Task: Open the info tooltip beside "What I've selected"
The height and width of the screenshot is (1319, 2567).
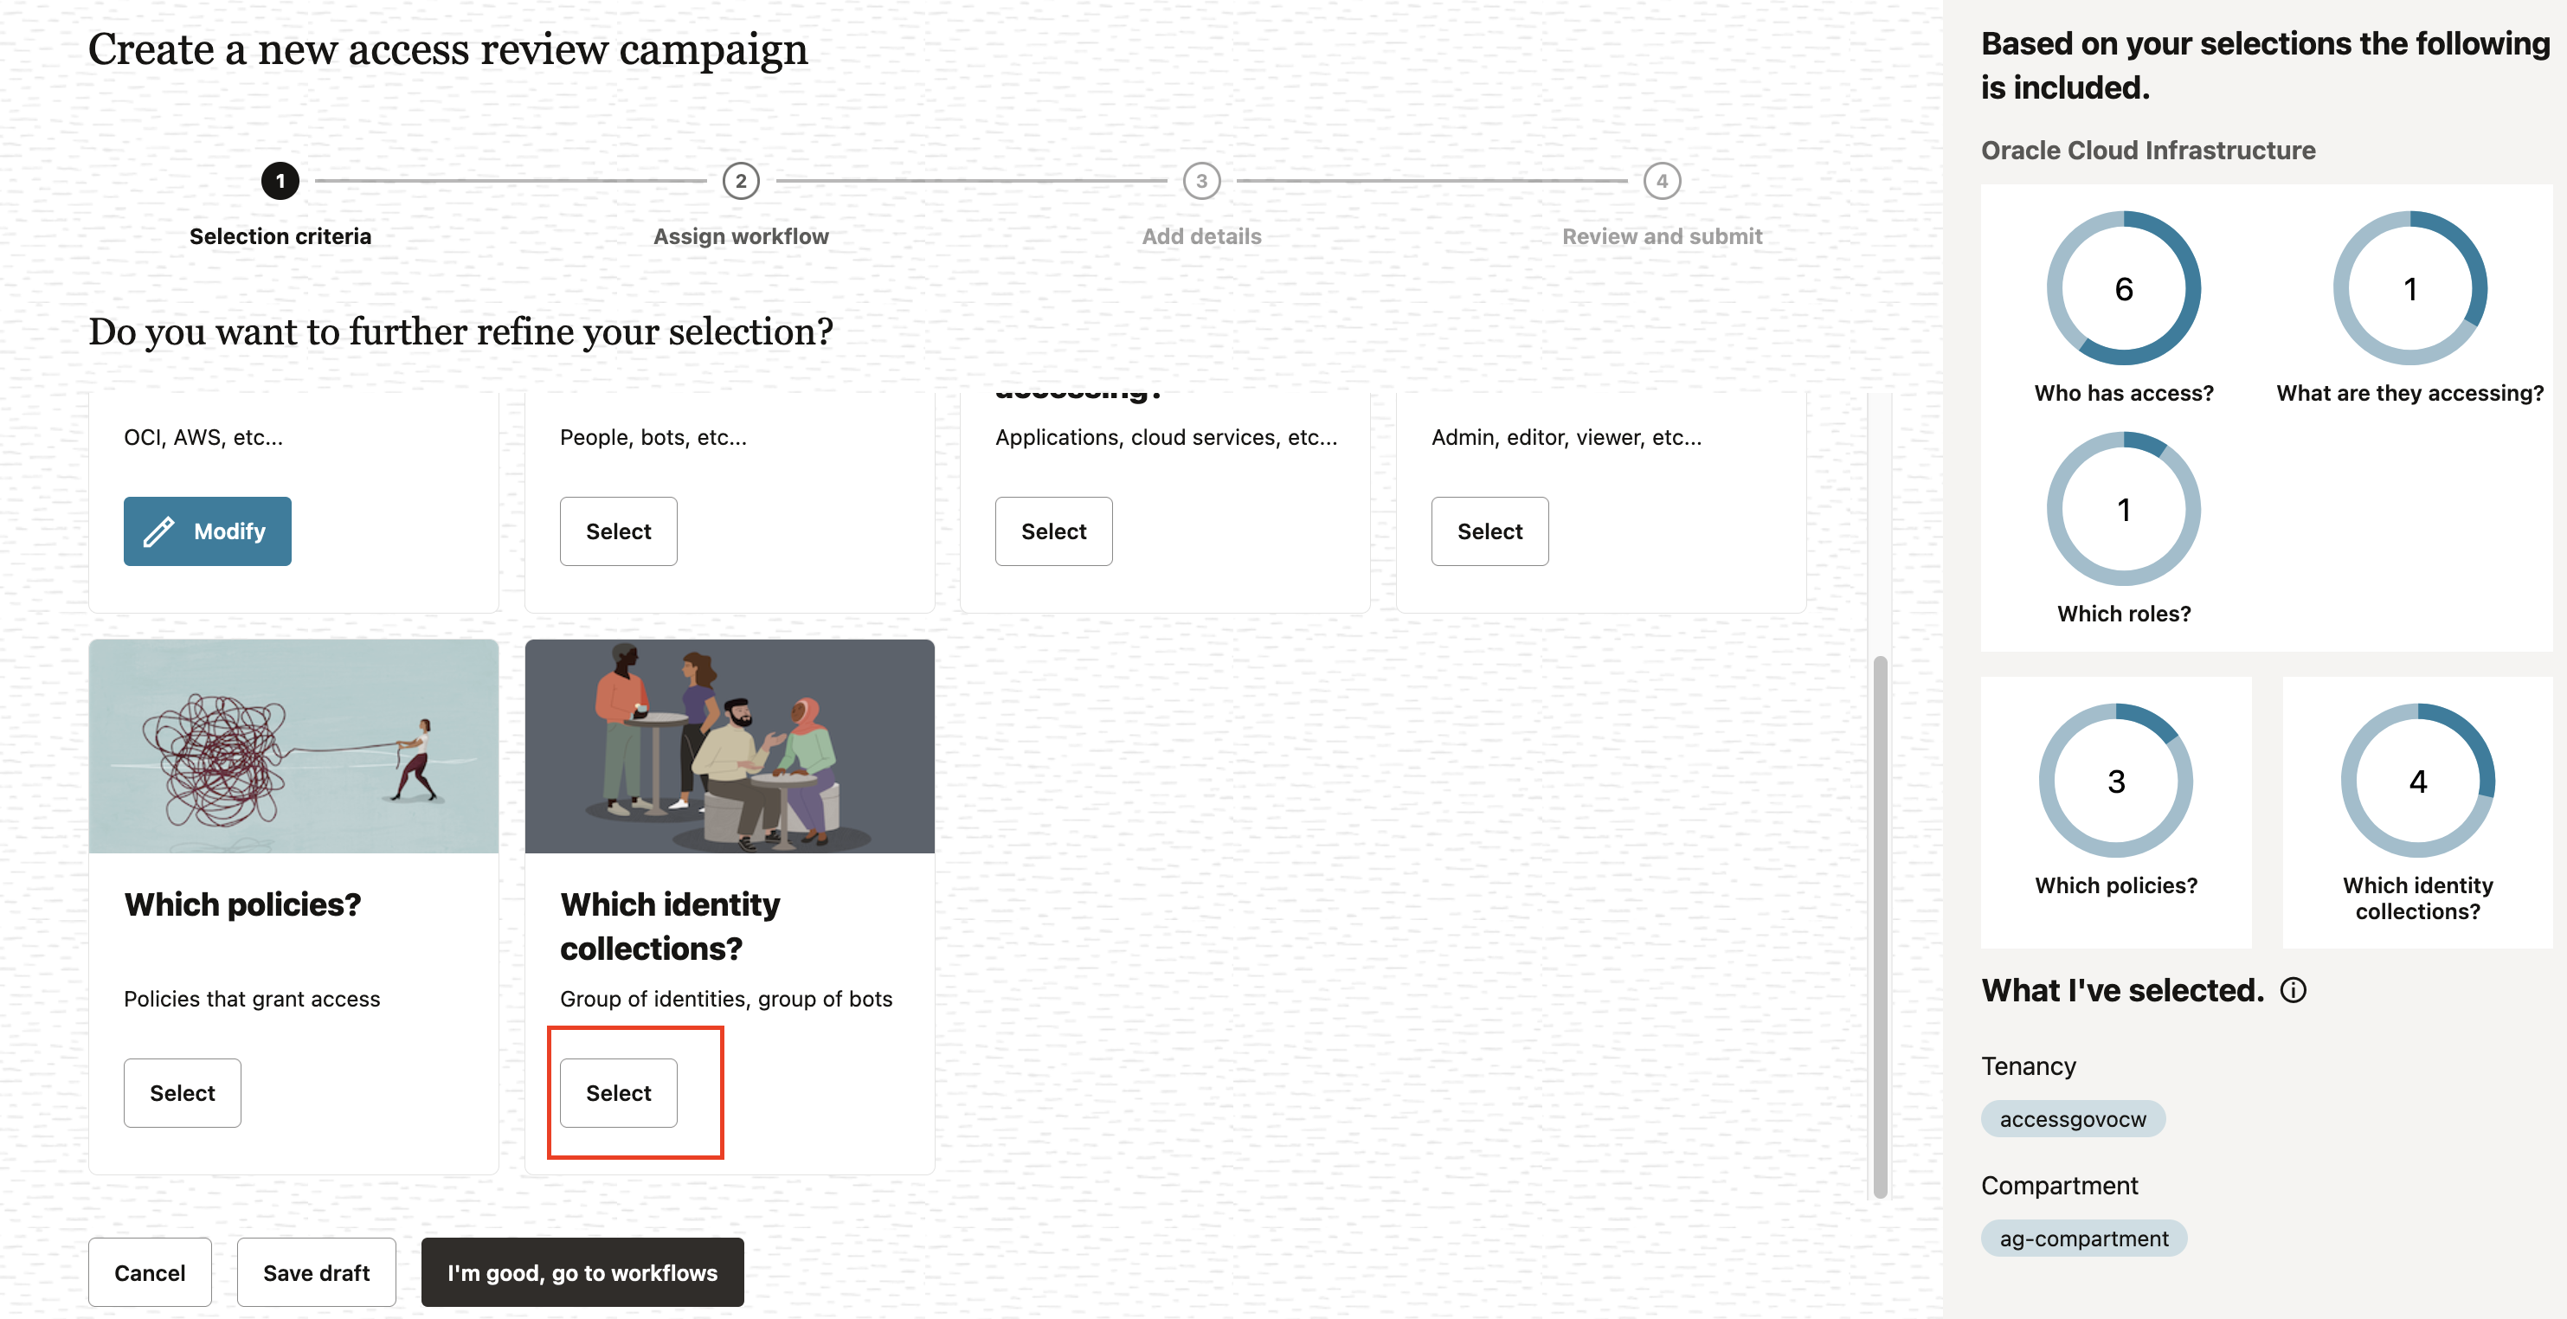Action: coord(2293,990)
